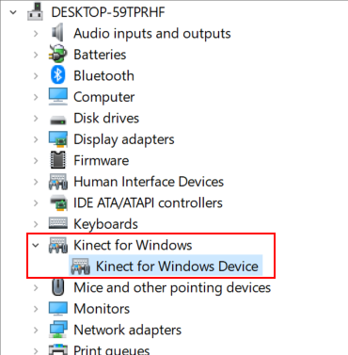Click the DESKTOP-59TPRHF computer icon
348x355 pixels.
[35, 12]
